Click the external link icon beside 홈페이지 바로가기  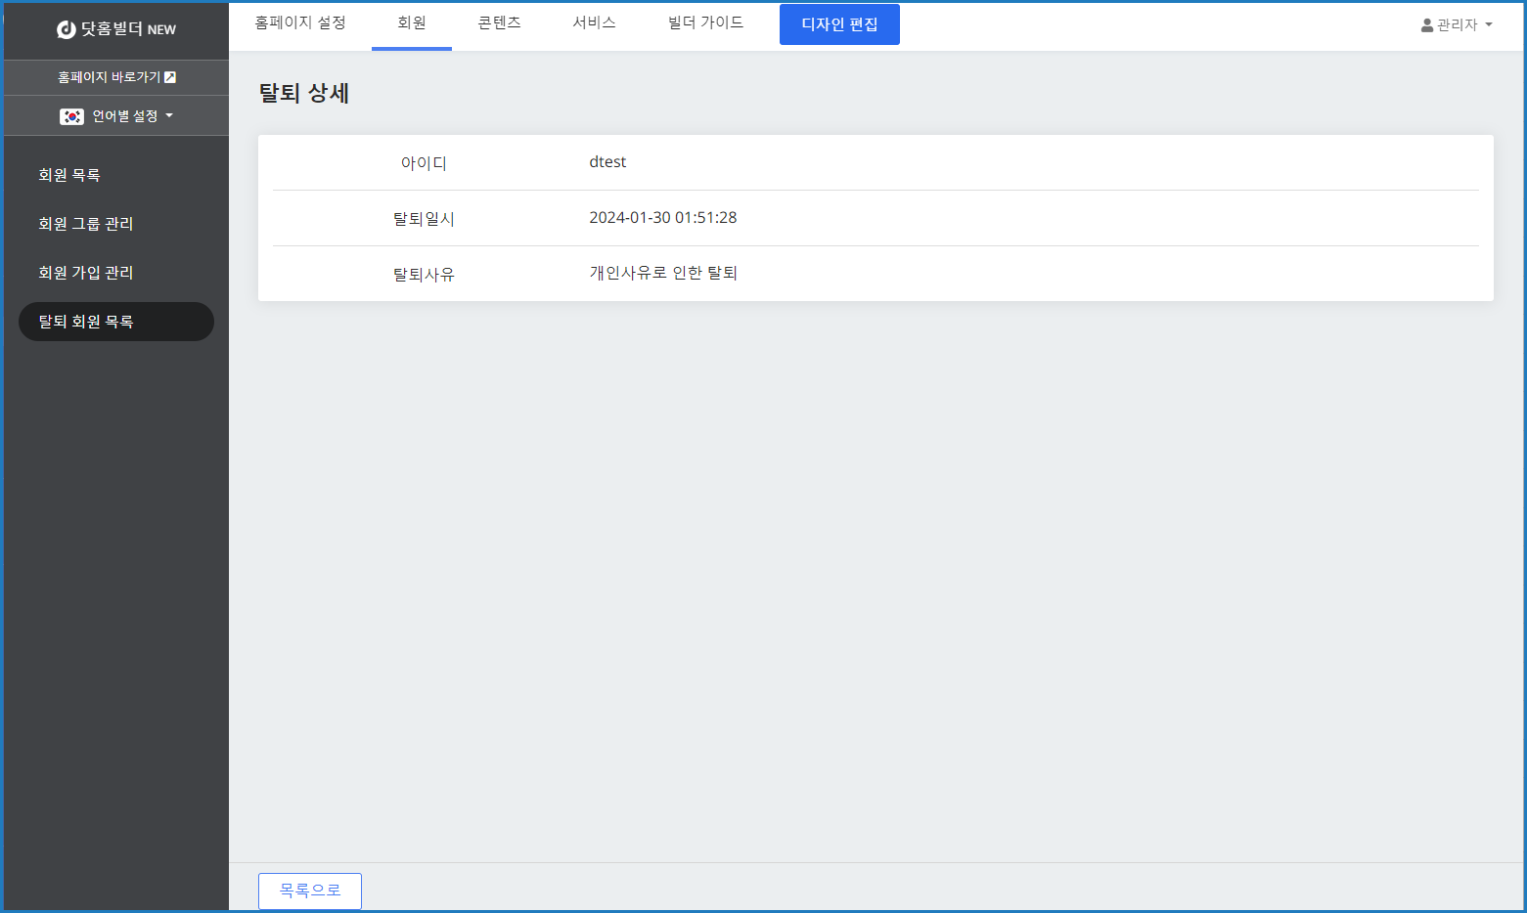click(170, 77)
